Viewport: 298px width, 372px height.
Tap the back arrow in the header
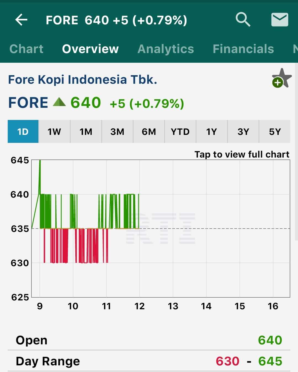click(21, 20)
